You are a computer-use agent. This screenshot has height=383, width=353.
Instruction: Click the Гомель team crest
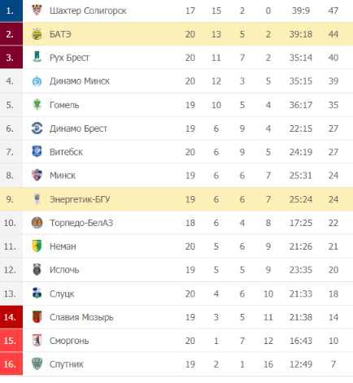[37, 105]
